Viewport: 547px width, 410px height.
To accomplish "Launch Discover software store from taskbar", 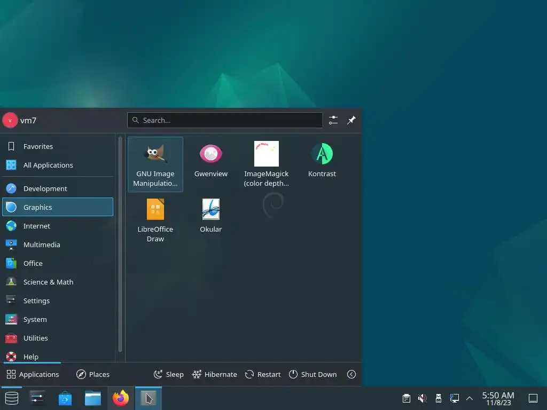I will coord(65,398).
